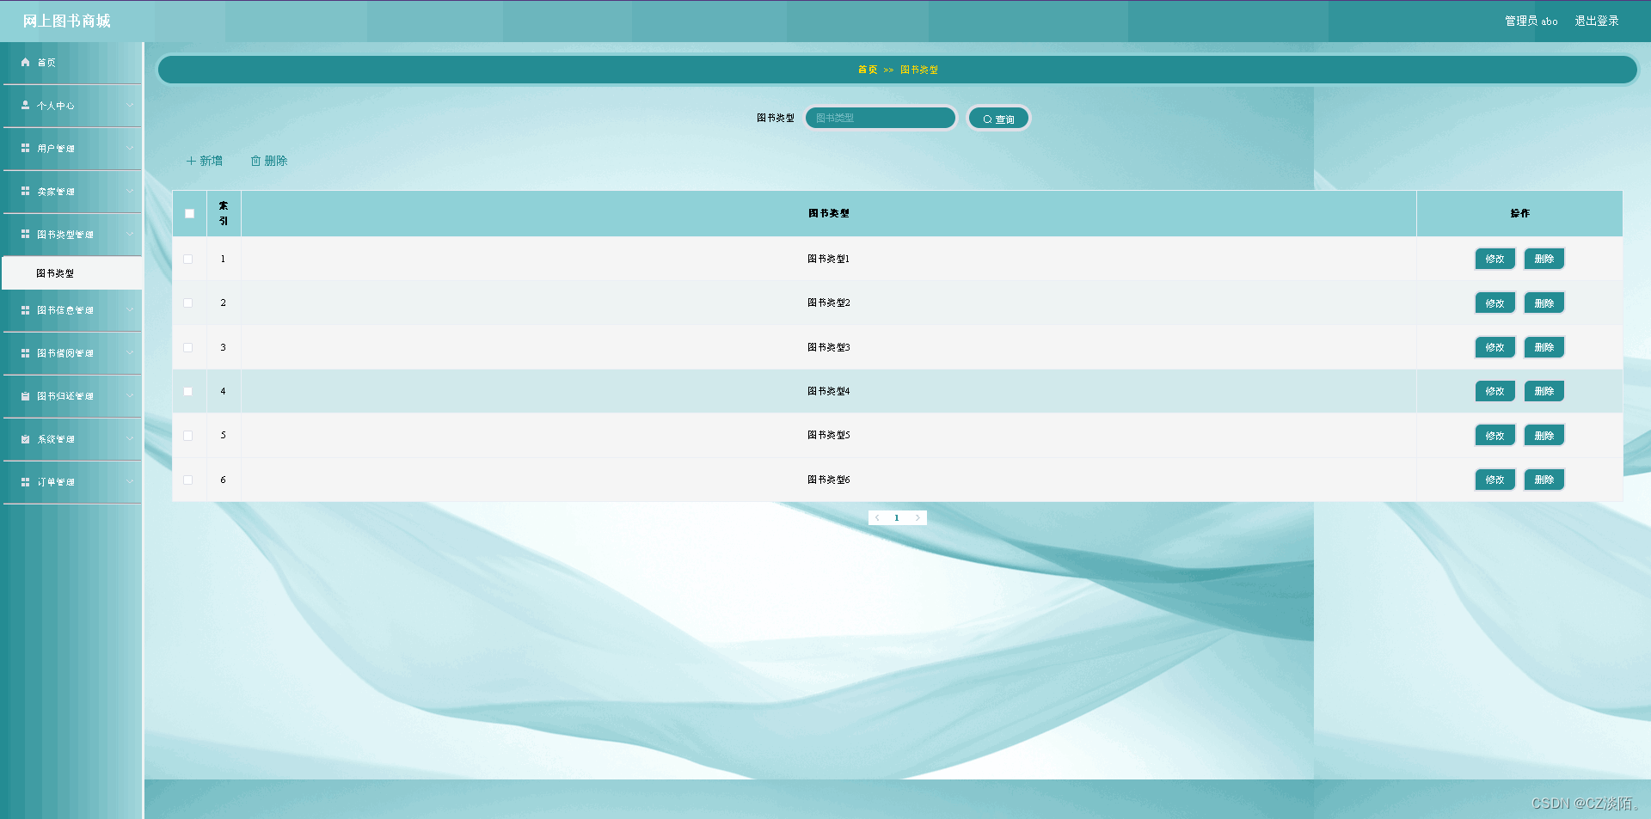Click 退出登录 to log out

[1597, 21]
